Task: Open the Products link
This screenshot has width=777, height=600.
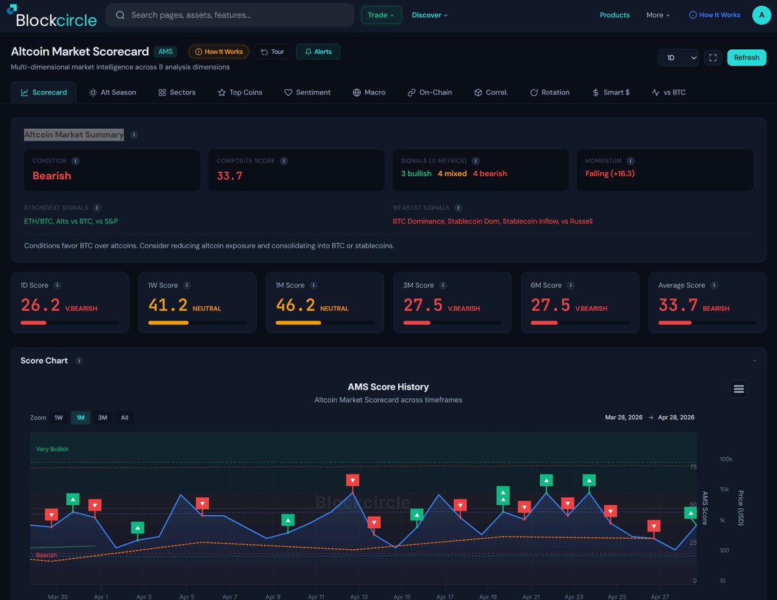Action: tap(614, 15)
